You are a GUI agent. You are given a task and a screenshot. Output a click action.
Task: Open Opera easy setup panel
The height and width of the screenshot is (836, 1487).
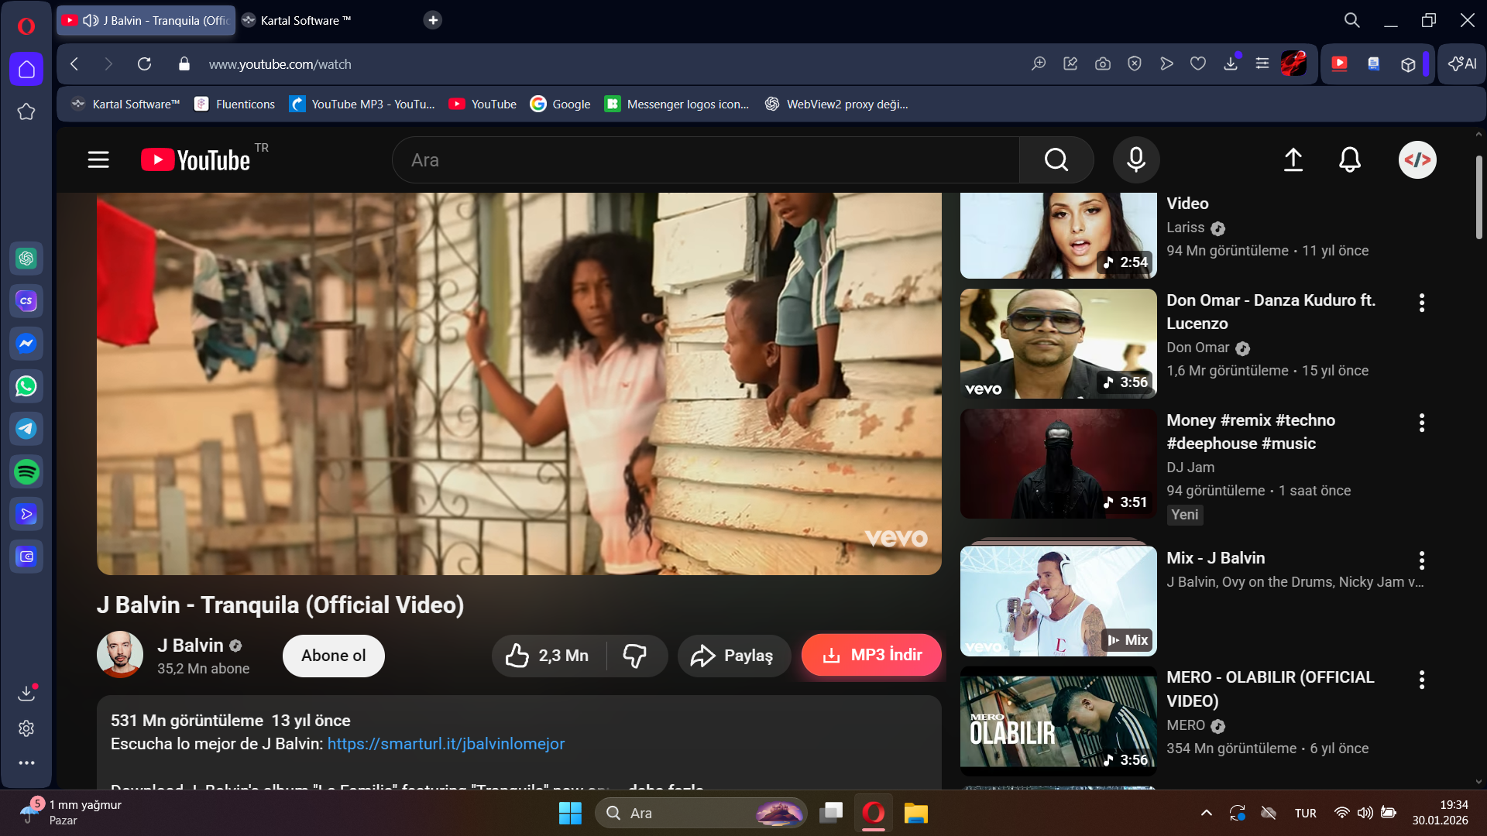[1262, 64]
